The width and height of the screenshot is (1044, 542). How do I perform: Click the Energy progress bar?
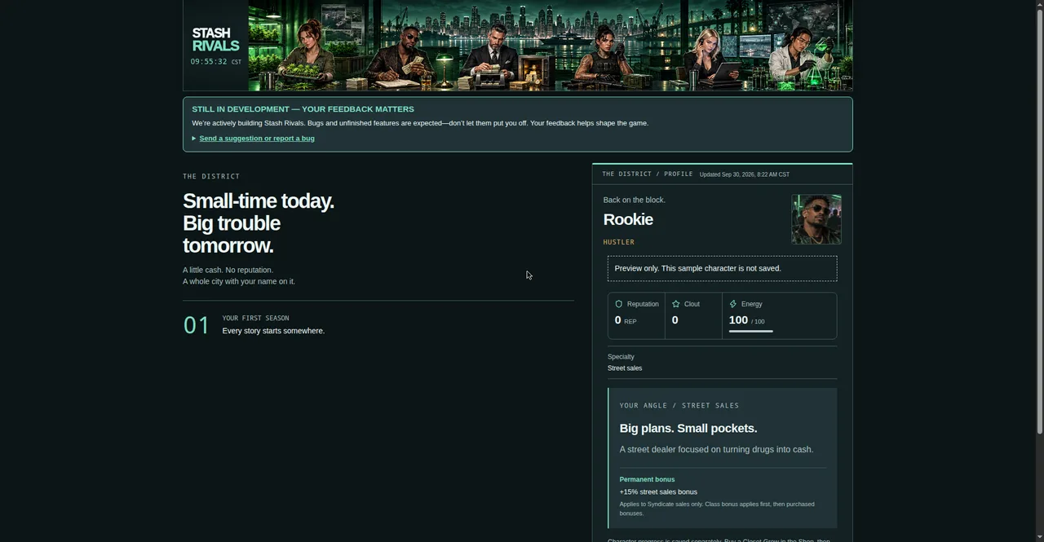point(750,332)
